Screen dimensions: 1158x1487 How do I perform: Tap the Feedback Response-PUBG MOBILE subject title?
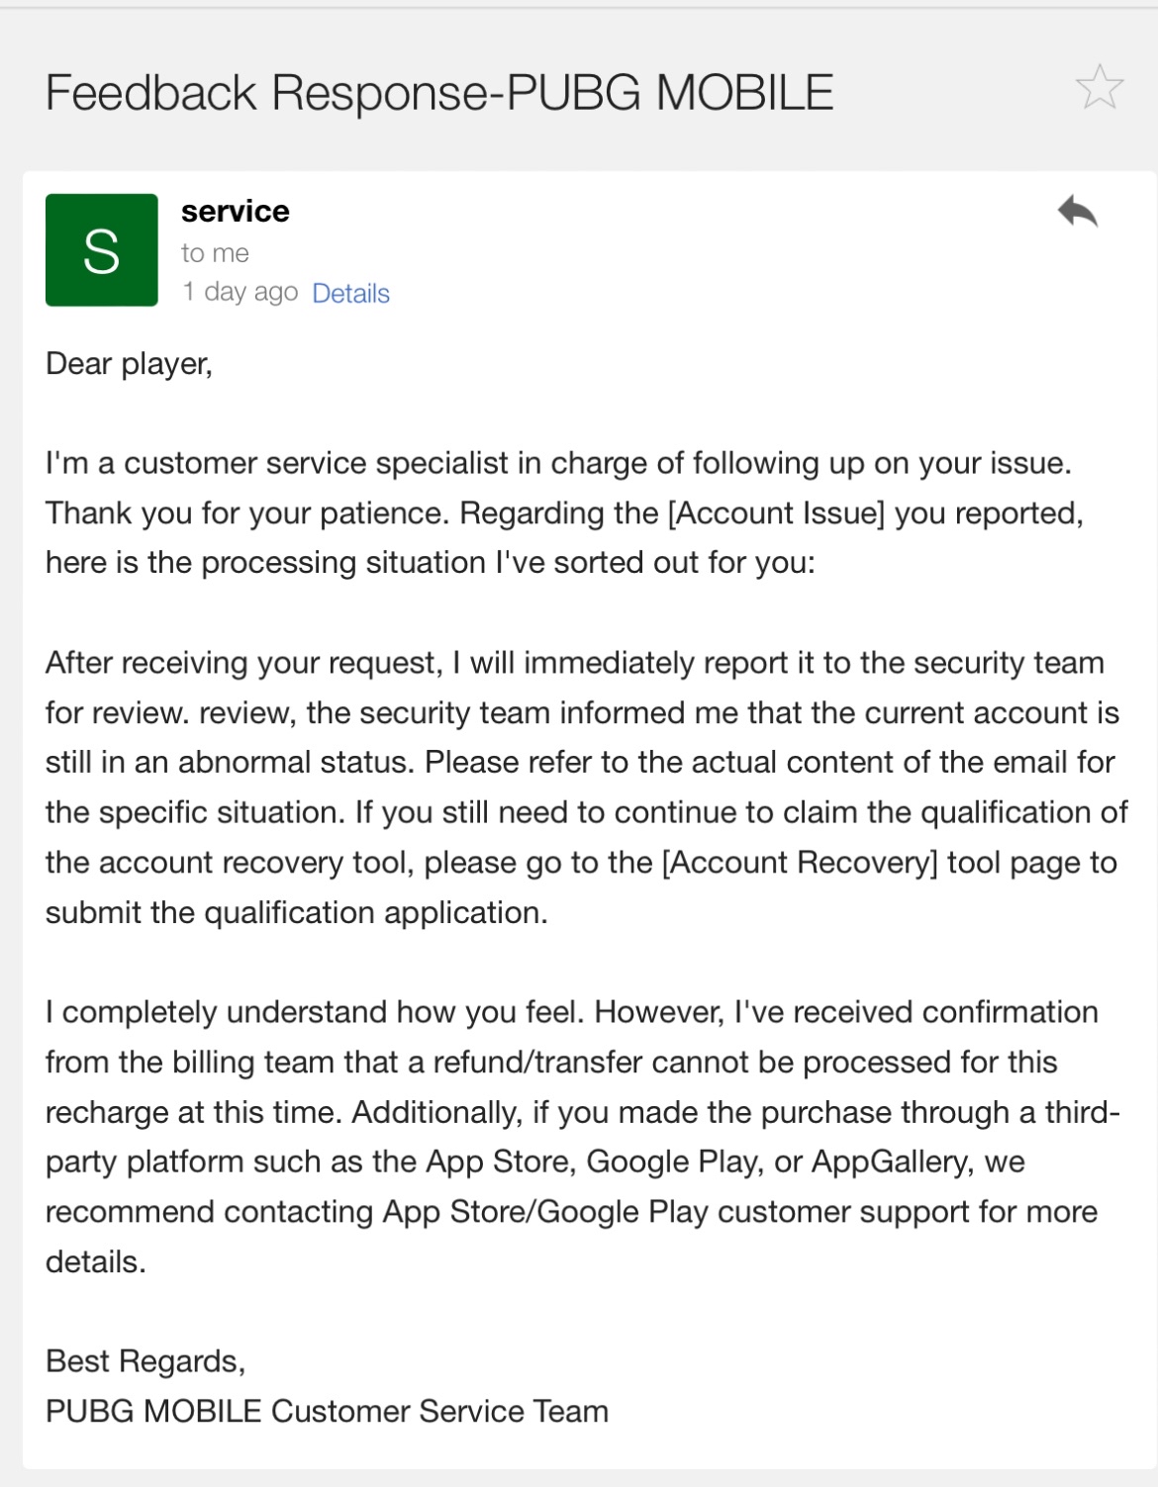(x=439, y=93)
